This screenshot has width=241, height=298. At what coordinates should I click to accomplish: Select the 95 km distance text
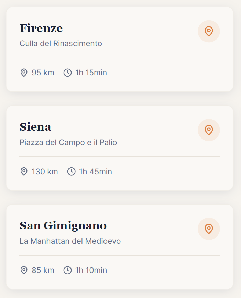coord(43,73)
